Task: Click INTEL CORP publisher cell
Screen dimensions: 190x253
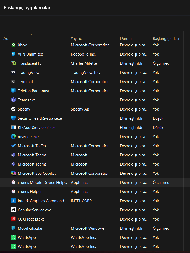Action: (81, 201)
